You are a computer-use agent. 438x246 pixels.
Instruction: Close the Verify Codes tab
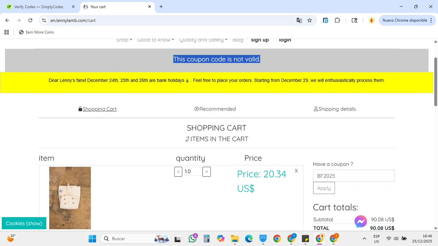coord(73,7)
